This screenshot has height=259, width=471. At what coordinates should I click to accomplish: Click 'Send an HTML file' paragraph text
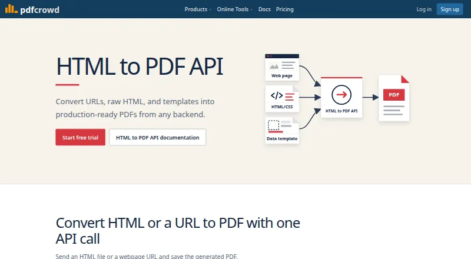point(147,256)
